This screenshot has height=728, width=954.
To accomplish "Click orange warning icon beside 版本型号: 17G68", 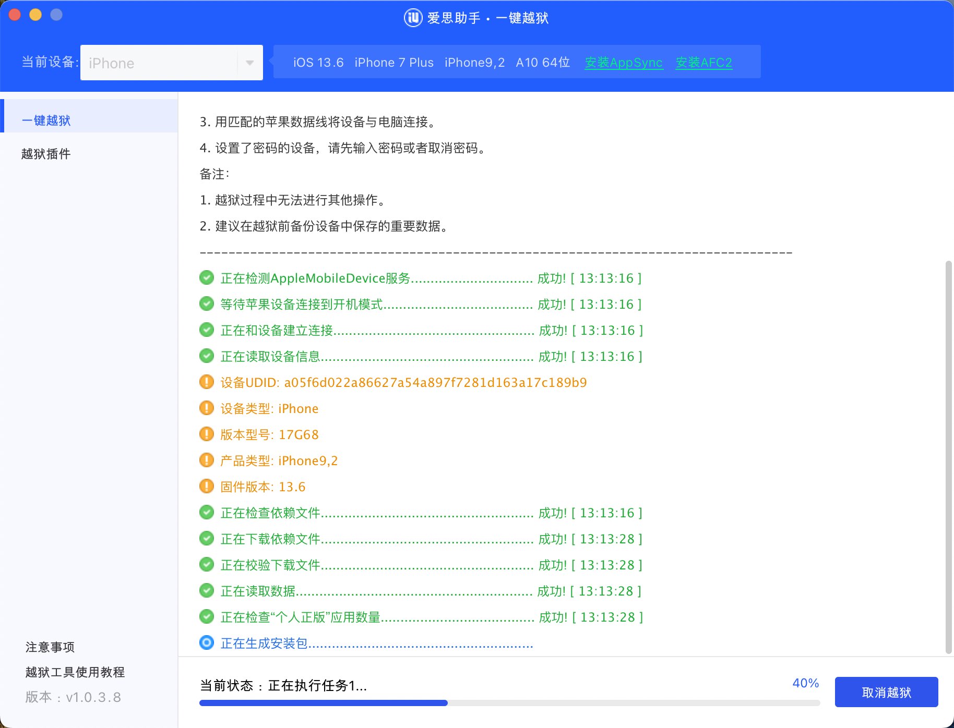I will (x=207, y=434).
